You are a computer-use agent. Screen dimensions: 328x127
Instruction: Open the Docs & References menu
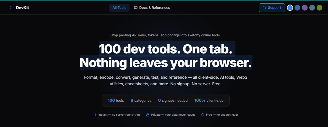(155, 8)
